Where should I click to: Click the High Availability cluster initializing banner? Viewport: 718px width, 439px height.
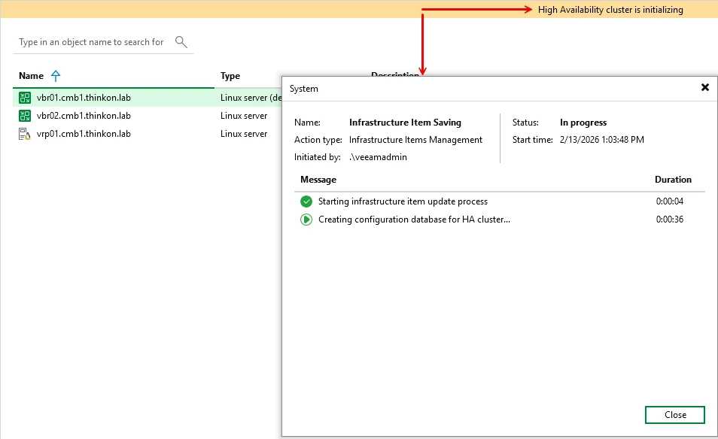pyautogui.click(x=610, y=10)
